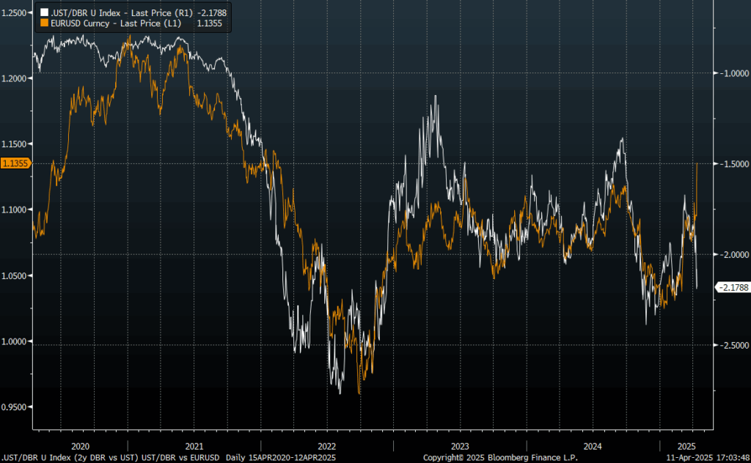This screenshot has height=463, width=751.
Task: Click the orange EURUSD legend color swatch
Action: 43,23
